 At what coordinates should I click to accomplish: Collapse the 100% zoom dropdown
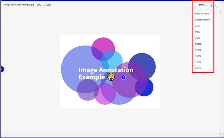tap(203, 5)
